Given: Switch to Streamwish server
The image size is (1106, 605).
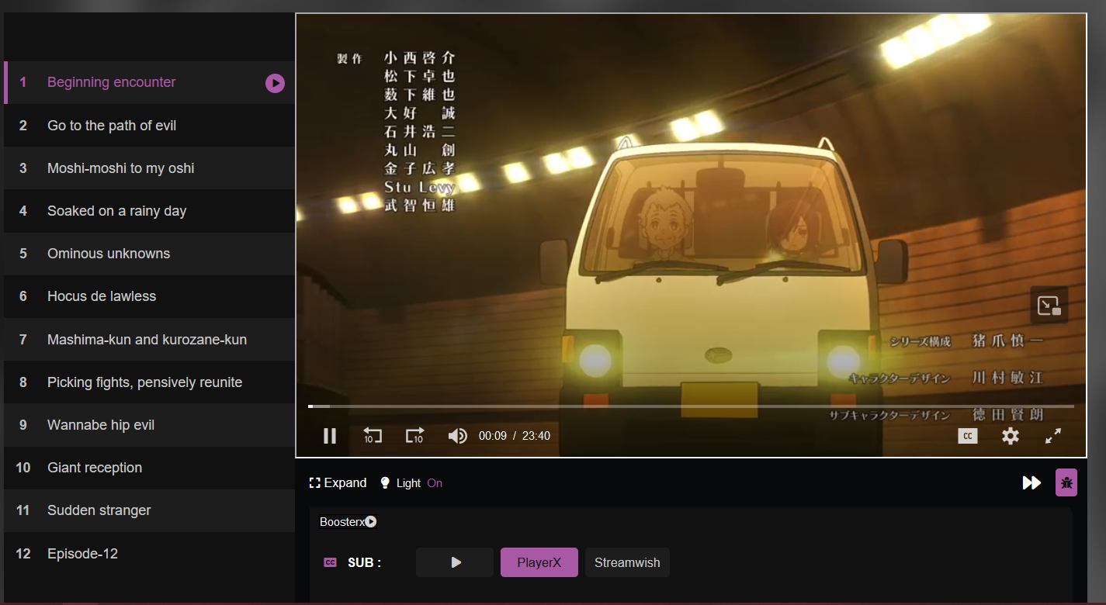Looking at the screenshot, I should (x=626, y=562).
